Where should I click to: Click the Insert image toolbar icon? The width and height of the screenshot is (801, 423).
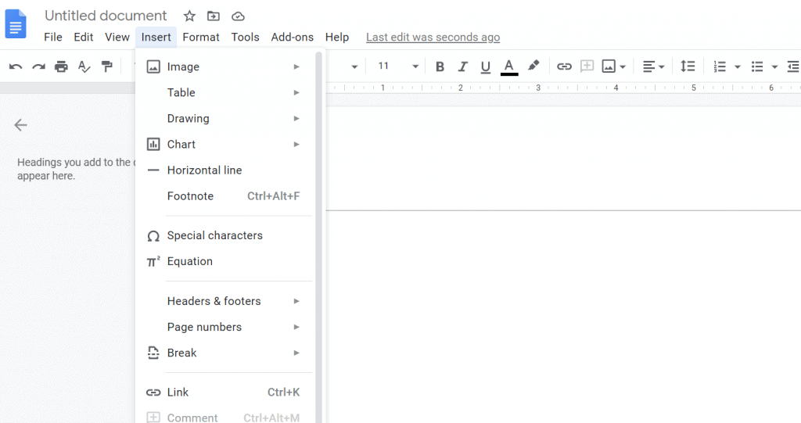(x=609, y=66)
